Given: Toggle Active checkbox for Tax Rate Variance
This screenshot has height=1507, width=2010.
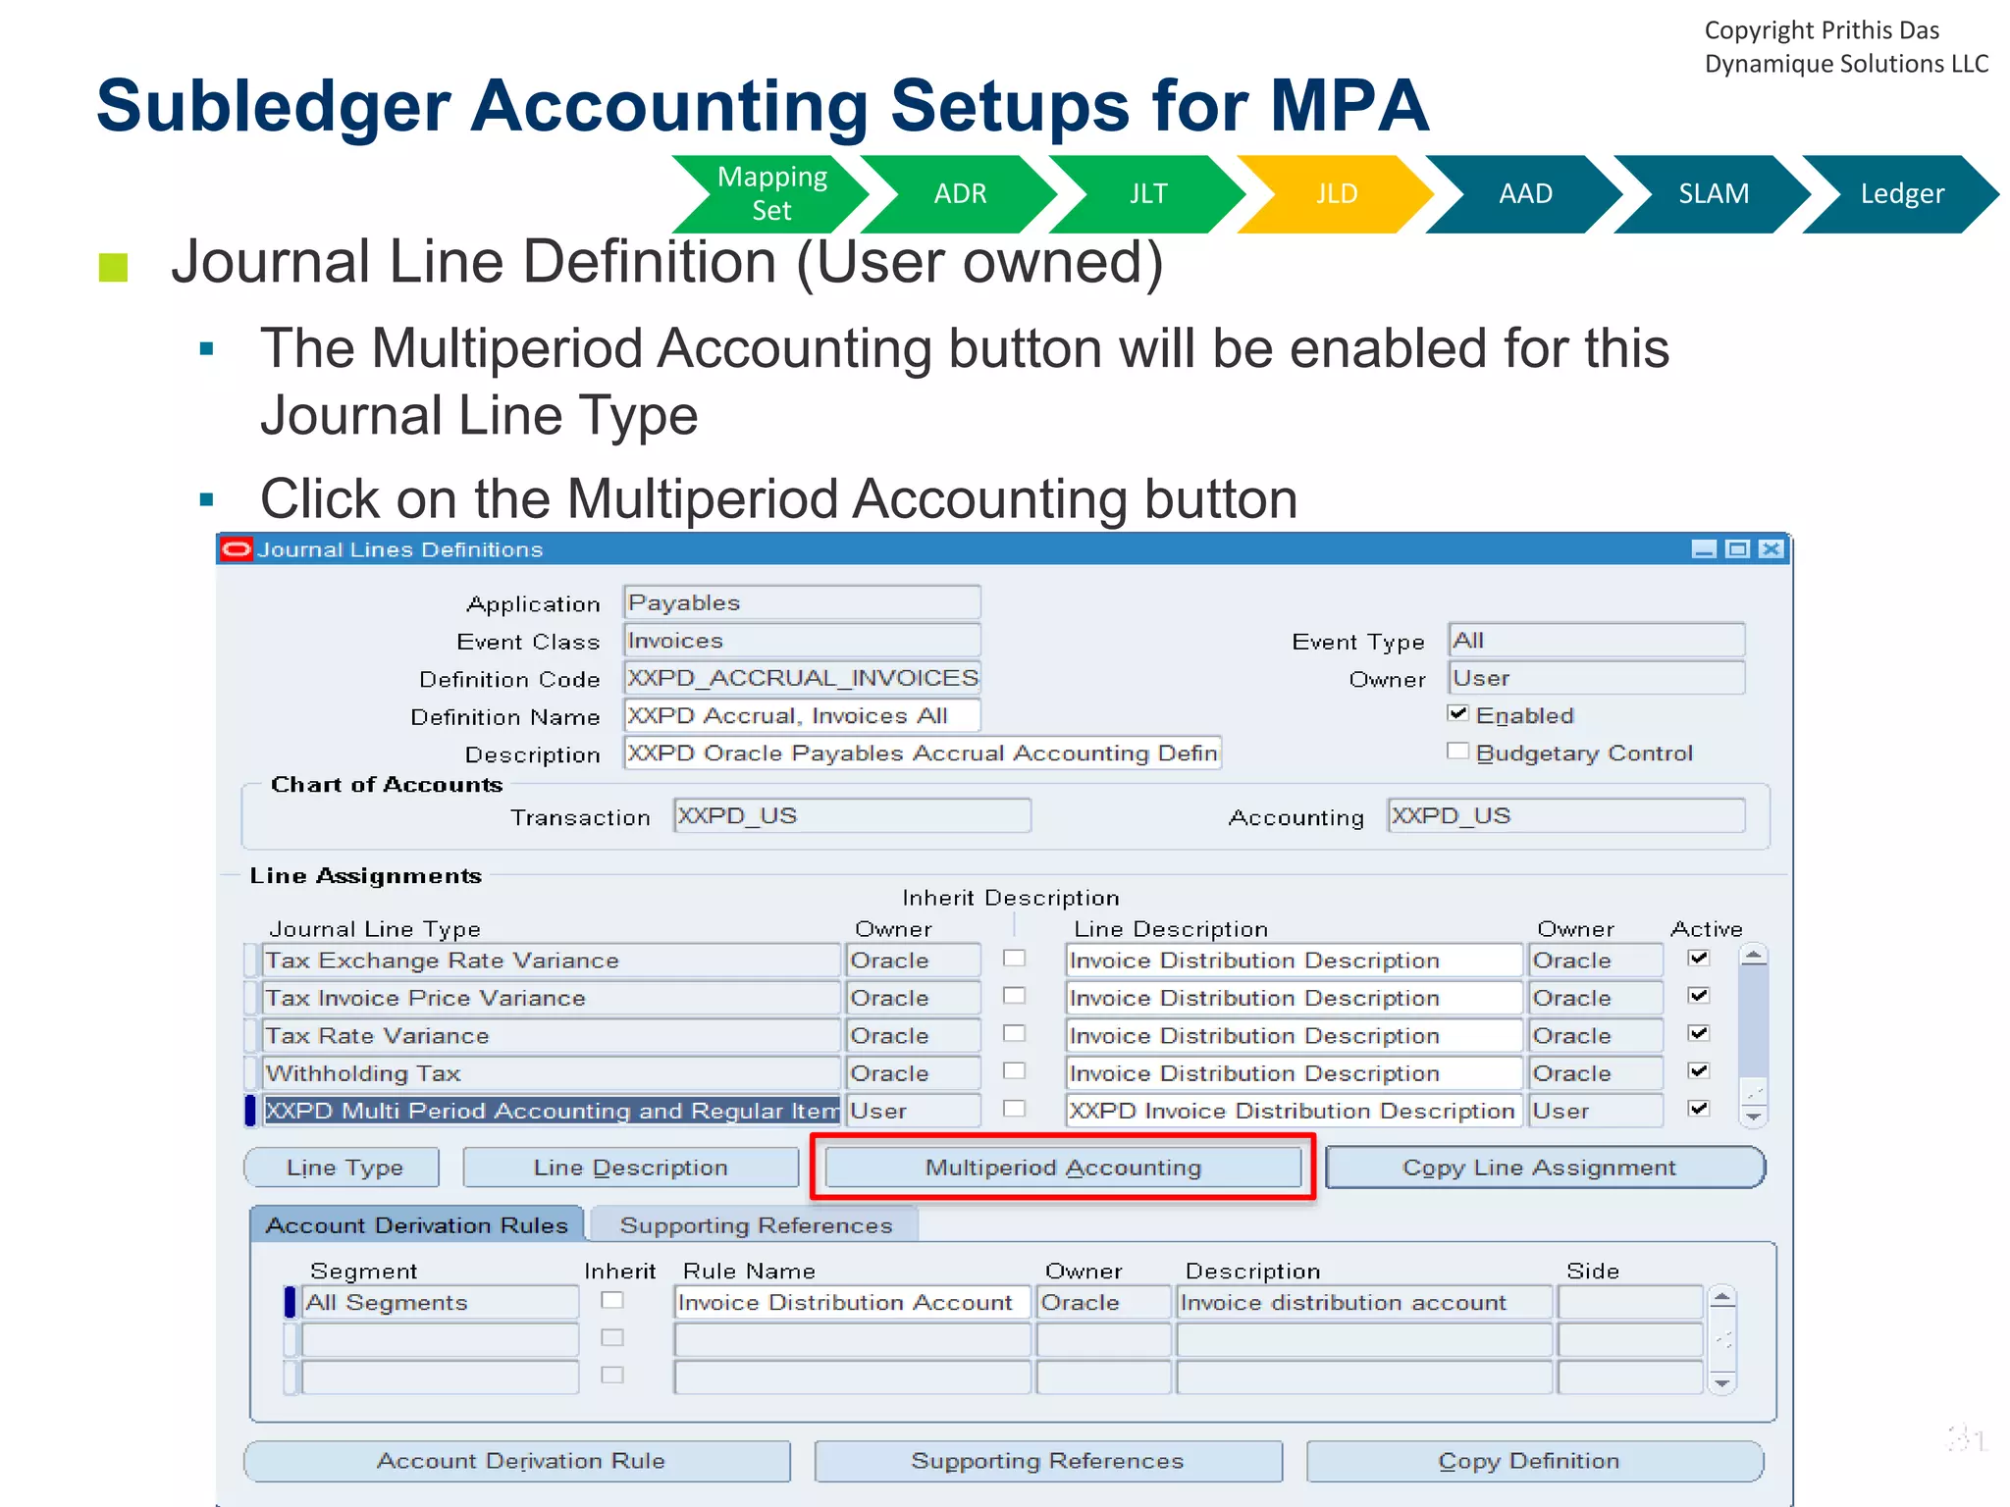Looking at the screenshot, I should click(x=1699, y=1033).
